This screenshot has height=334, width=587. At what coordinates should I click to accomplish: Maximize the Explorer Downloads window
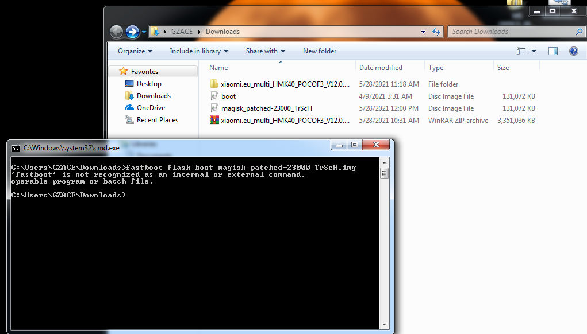pos(552,11)
